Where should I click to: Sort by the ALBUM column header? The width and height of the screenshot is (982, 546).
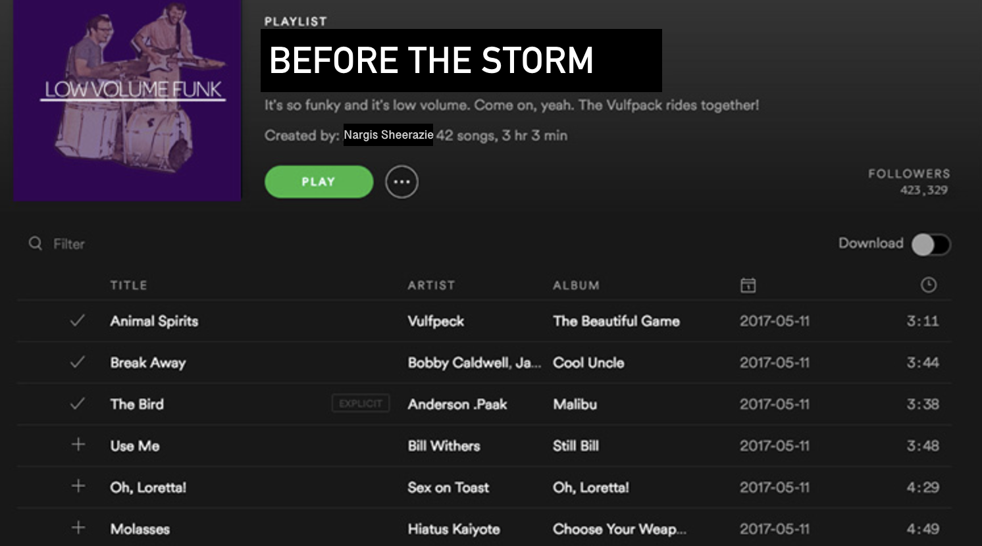point(576,285)
